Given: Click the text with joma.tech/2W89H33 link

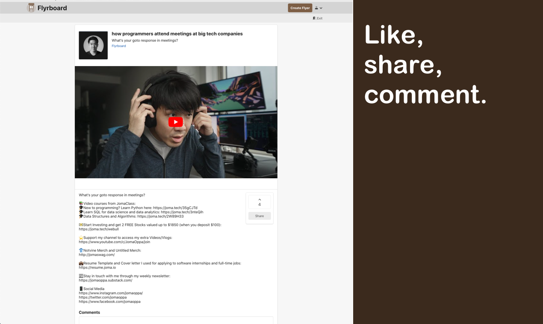Looking at the screenshot, I should (131, 217).
